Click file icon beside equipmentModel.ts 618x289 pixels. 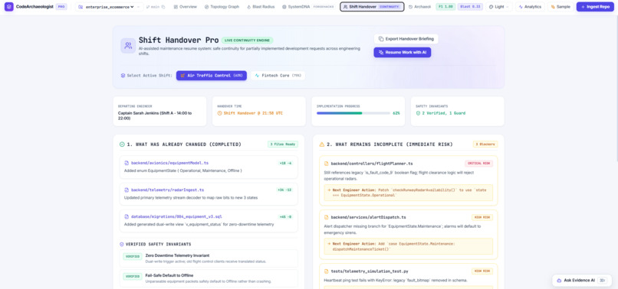point(127,163)
